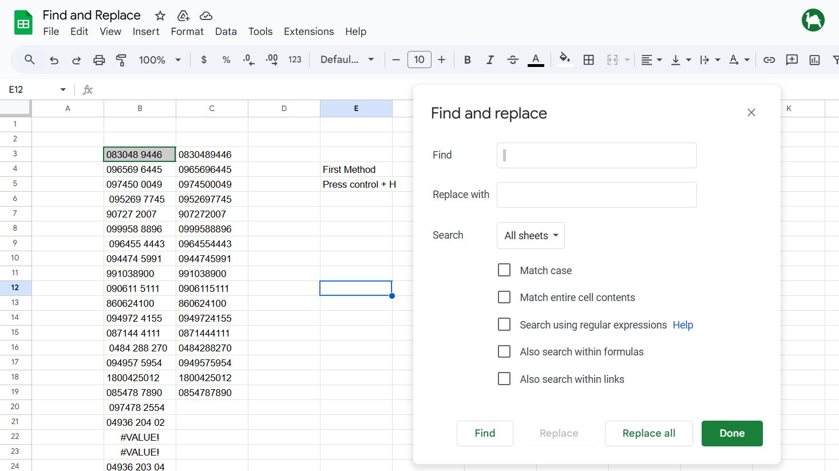Format as currency with dollar icon

[x=204, y=60]
